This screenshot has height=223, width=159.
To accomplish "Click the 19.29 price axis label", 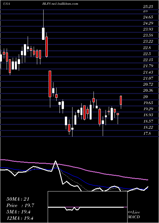I will click(x=148, y=109).
